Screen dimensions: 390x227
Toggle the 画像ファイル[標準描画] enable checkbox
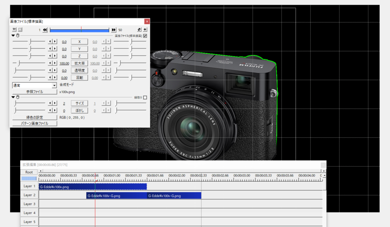click(x=145, y=36)
